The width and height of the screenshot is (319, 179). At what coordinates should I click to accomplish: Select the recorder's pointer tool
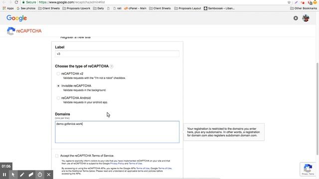click(x=13, y=175)
